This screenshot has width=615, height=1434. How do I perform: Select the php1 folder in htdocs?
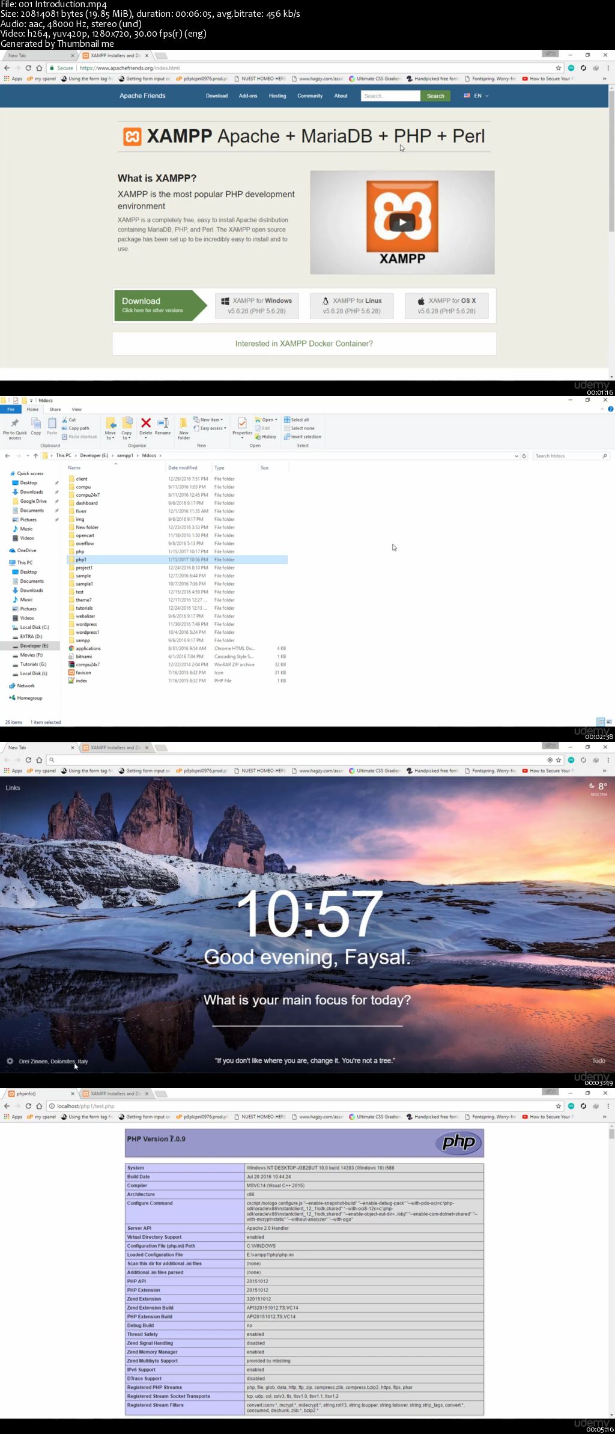tap(177, 559)
